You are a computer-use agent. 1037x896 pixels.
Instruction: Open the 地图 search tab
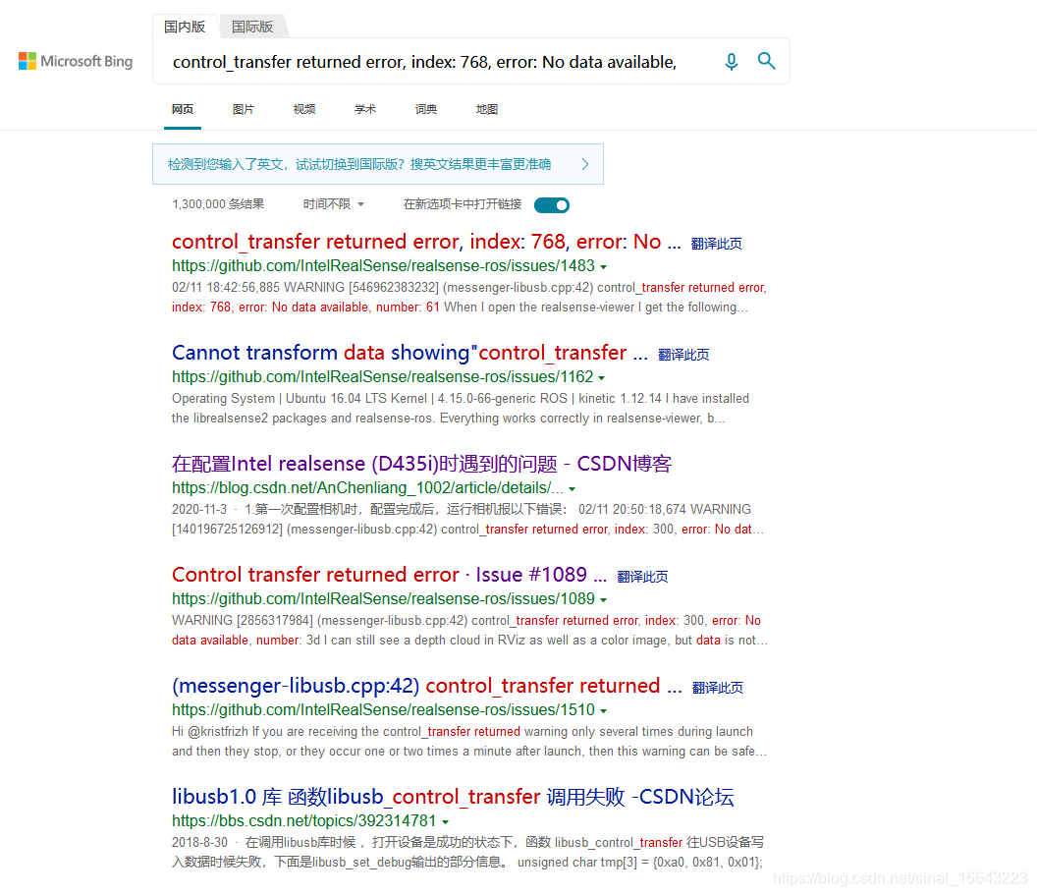click(486, 109)
